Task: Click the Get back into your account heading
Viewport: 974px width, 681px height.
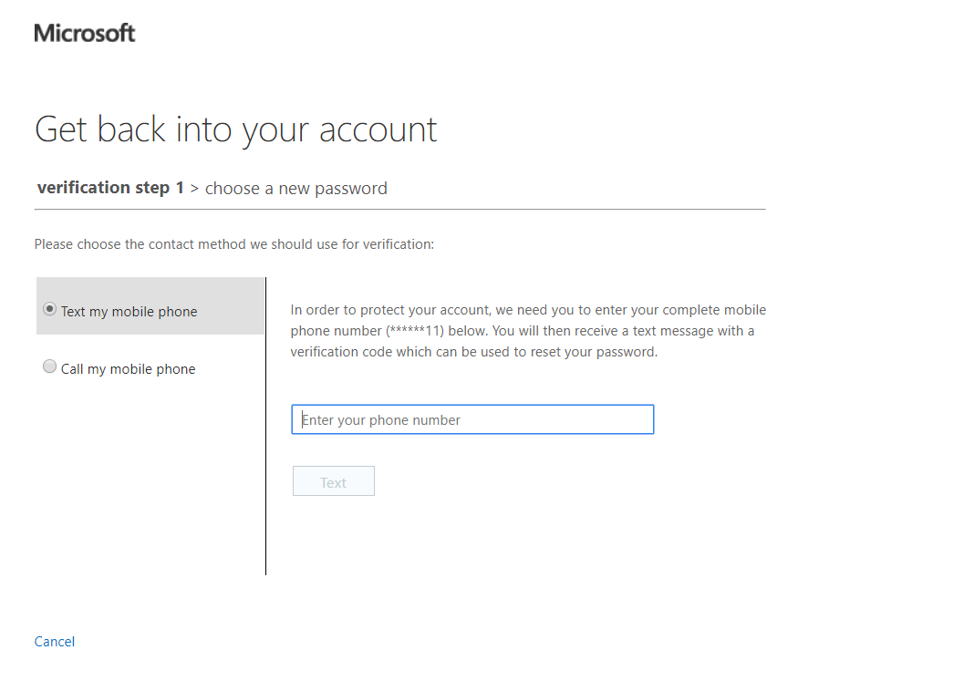Action: pyautogui.click(x=236, y=129)
